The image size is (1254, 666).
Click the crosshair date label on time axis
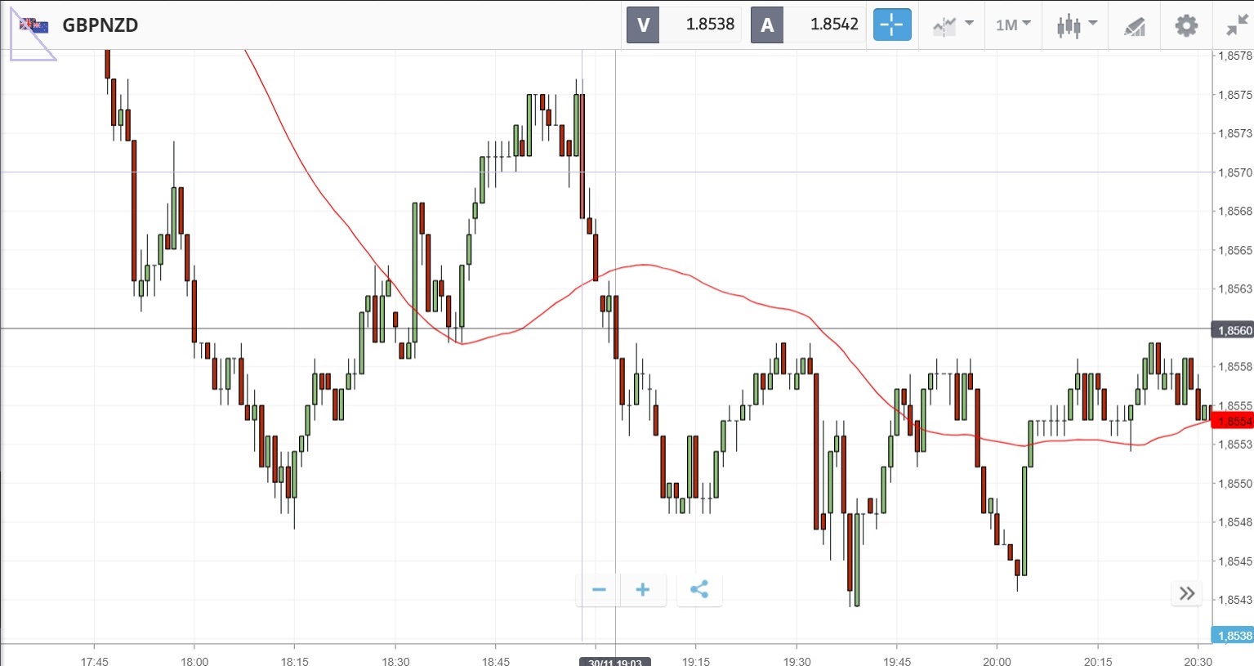point(615,661)
